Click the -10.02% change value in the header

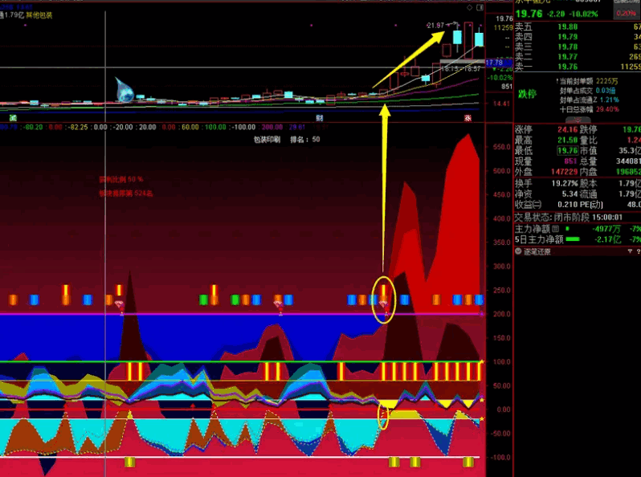tap(584, 14)
